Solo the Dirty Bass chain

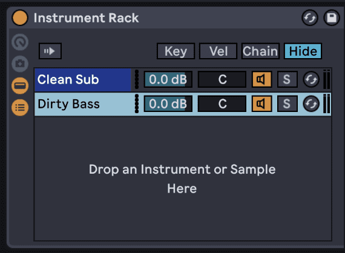[287, 104]
